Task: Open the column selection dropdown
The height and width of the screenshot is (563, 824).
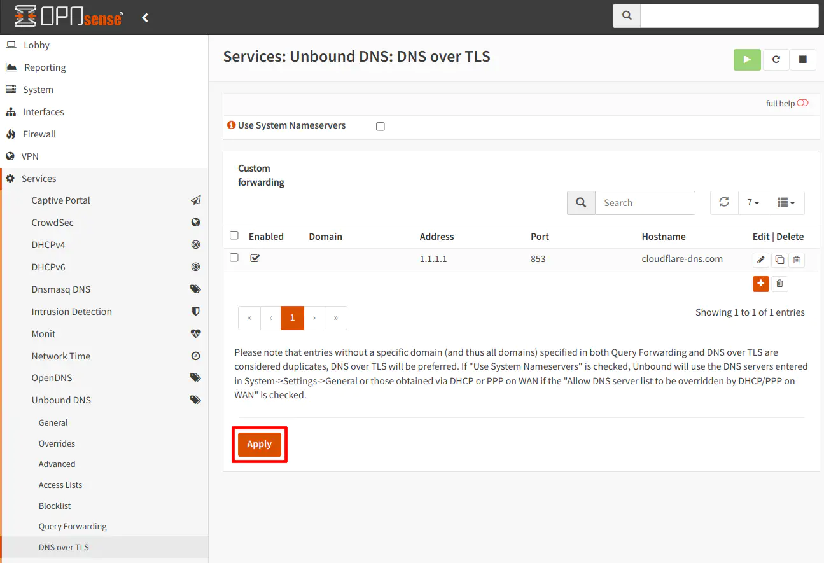Action: tap(786, 202)
